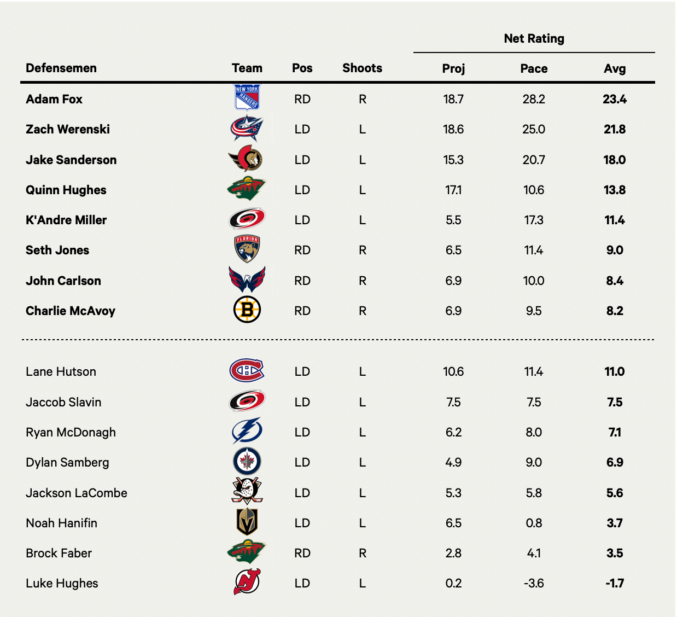677x617 pixels.
Task: Click the Winnipeg Jets logo
Action: (x=247, y=462)
